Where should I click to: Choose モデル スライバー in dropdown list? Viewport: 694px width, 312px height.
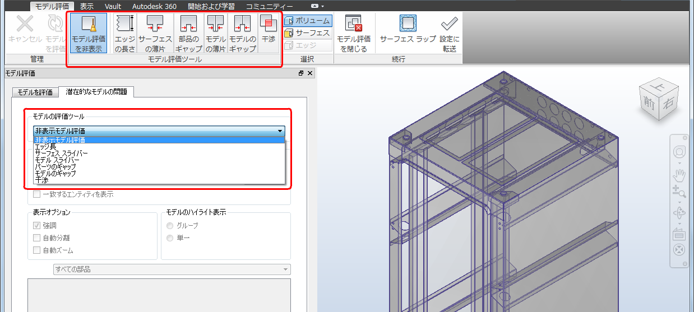(x=159, y=160)
